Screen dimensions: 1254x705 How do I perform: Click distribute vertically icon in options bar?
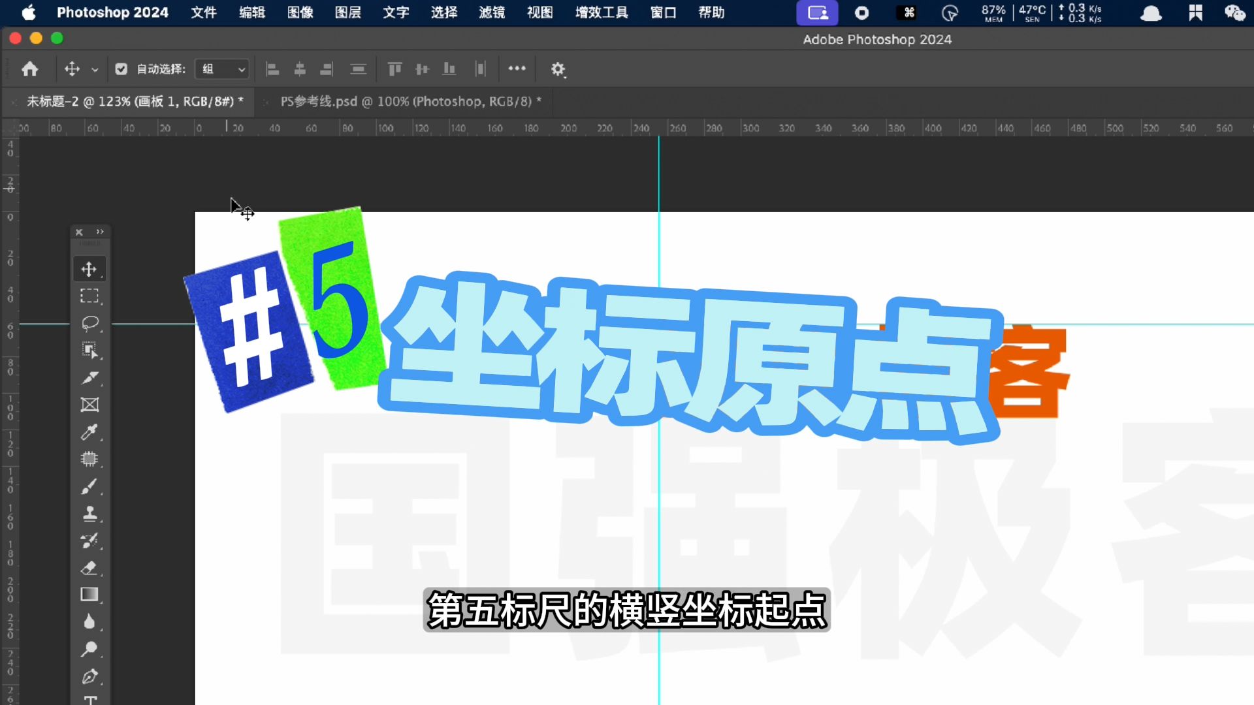[x=359, y=69]
